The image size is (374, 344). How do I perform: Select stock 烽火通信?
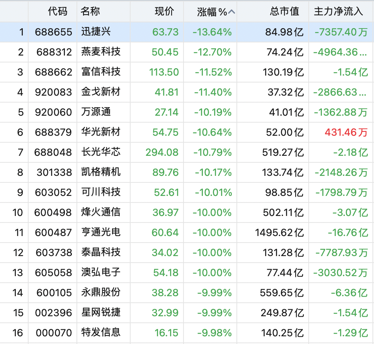click(x=101, y=212)
